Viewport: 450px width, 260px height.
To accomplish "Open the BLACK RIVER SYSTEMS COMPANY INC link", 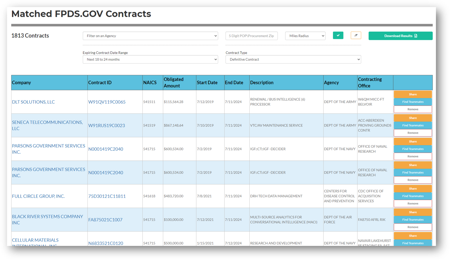I will [x=48, y=219].
